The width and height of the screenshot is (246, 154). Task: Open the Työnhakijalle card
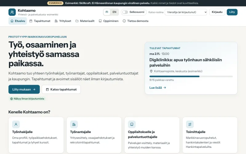[x=36, y=135]
